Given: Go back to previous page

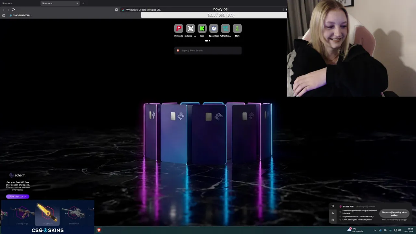Looking at the screenshot, I should (x=4, y=10).
